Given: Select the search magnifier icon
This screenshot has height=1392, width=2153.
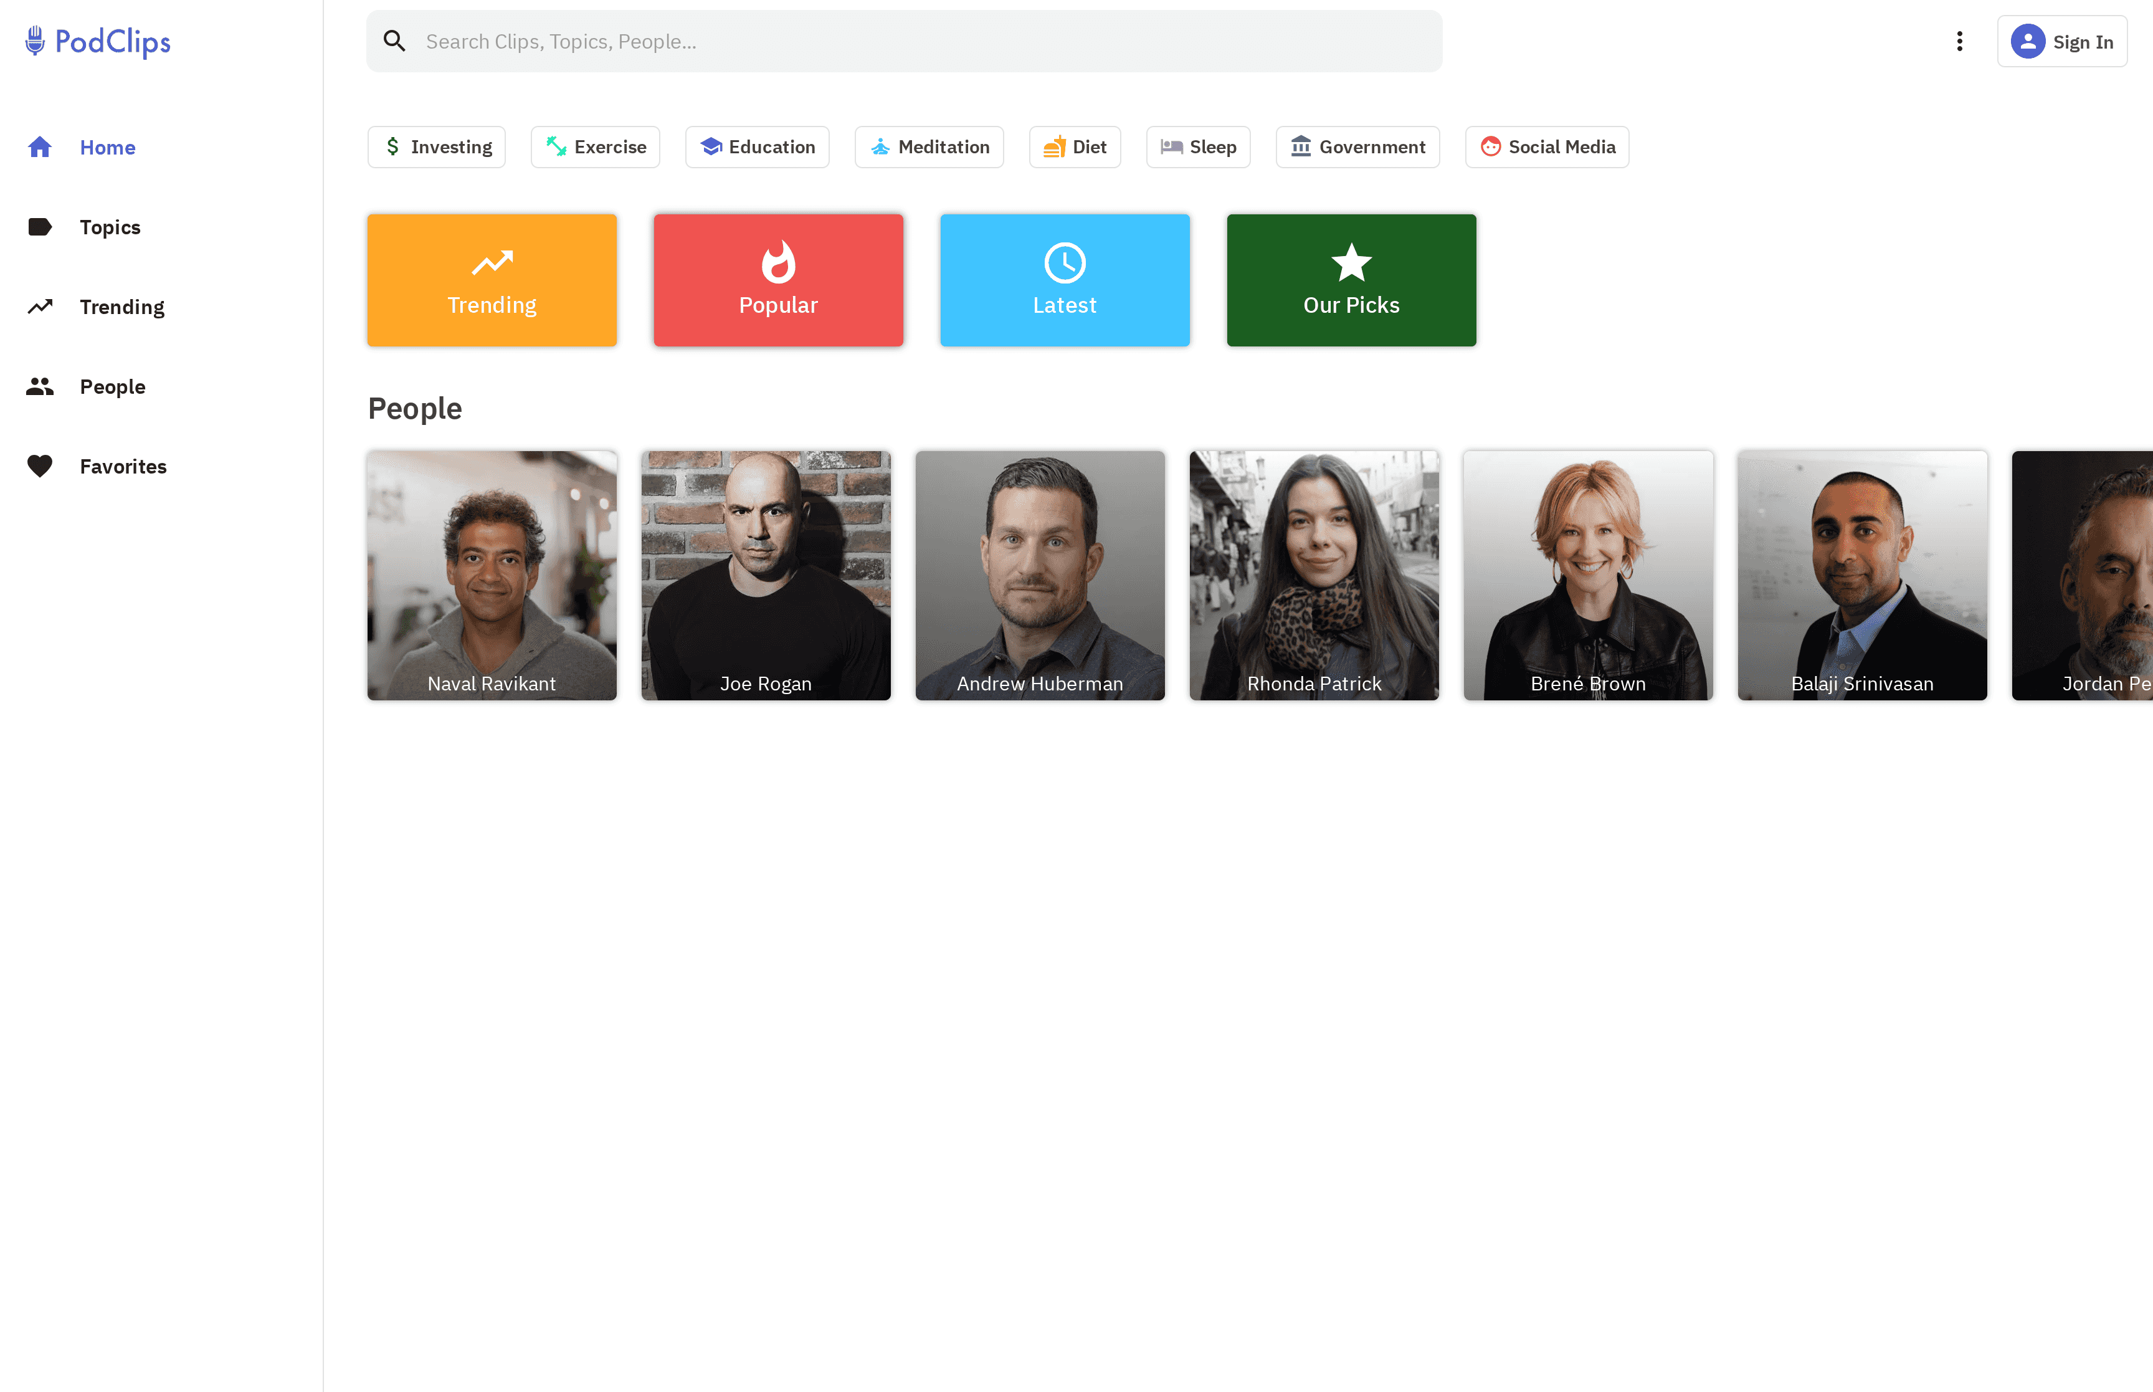Looking at the screenshot, I should [395, 41].
